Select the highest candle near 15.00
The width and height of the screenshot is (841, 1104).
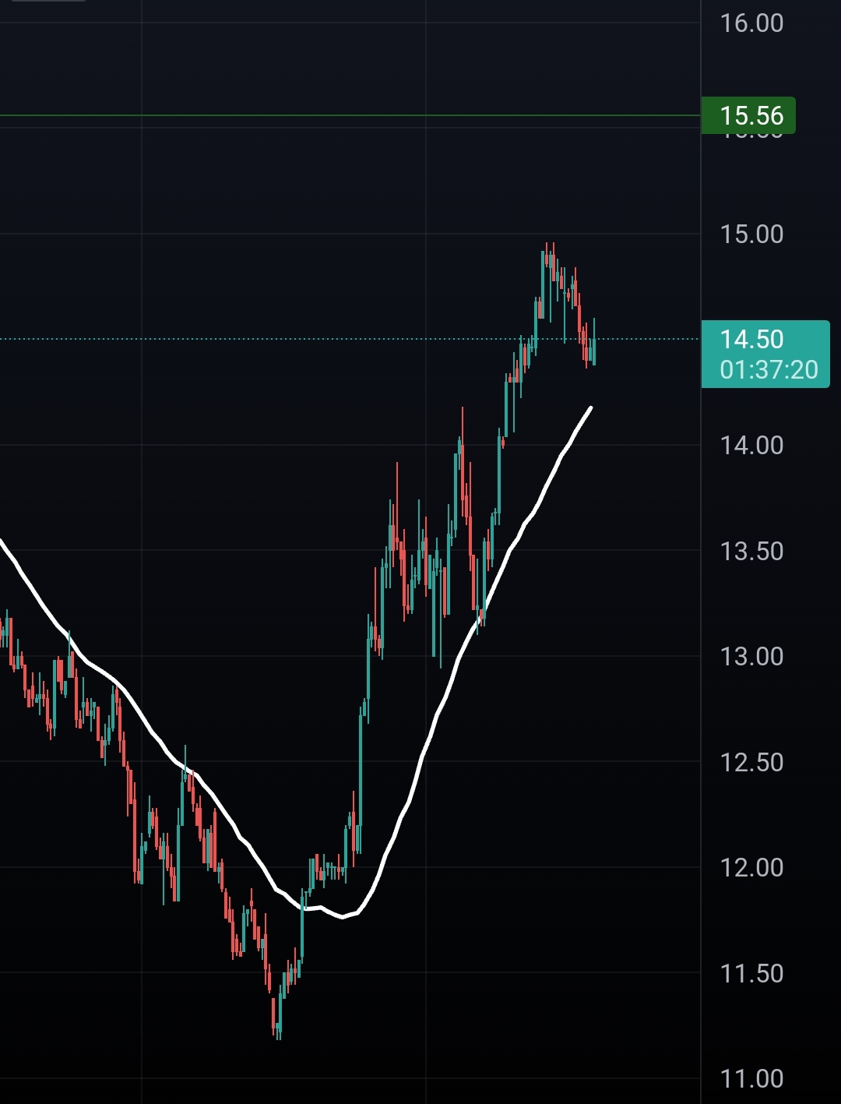coord(549,259)
